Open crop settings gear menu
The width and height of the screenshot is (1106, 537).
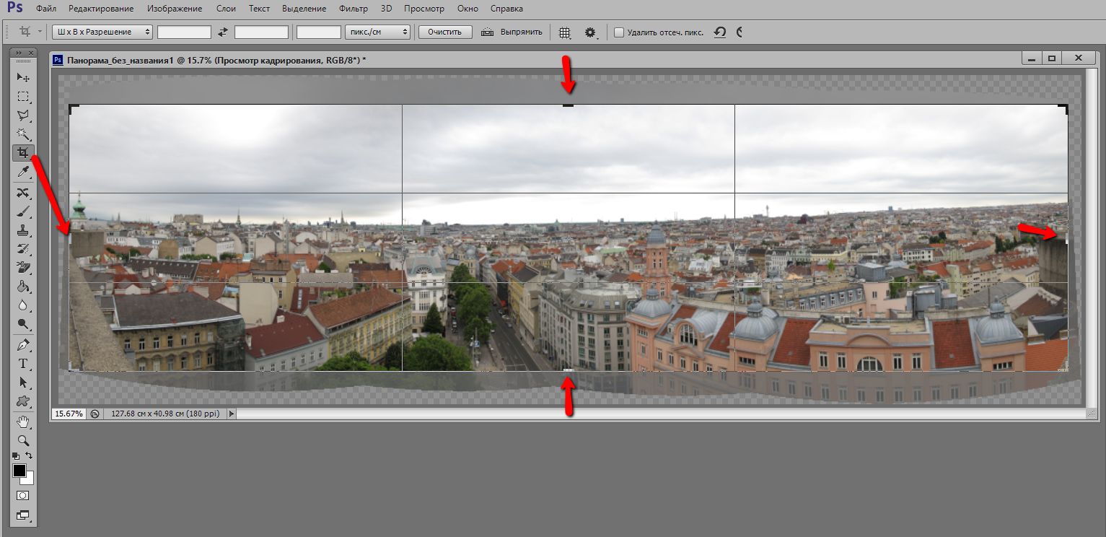pyautogui.click(x=591, y=32)
